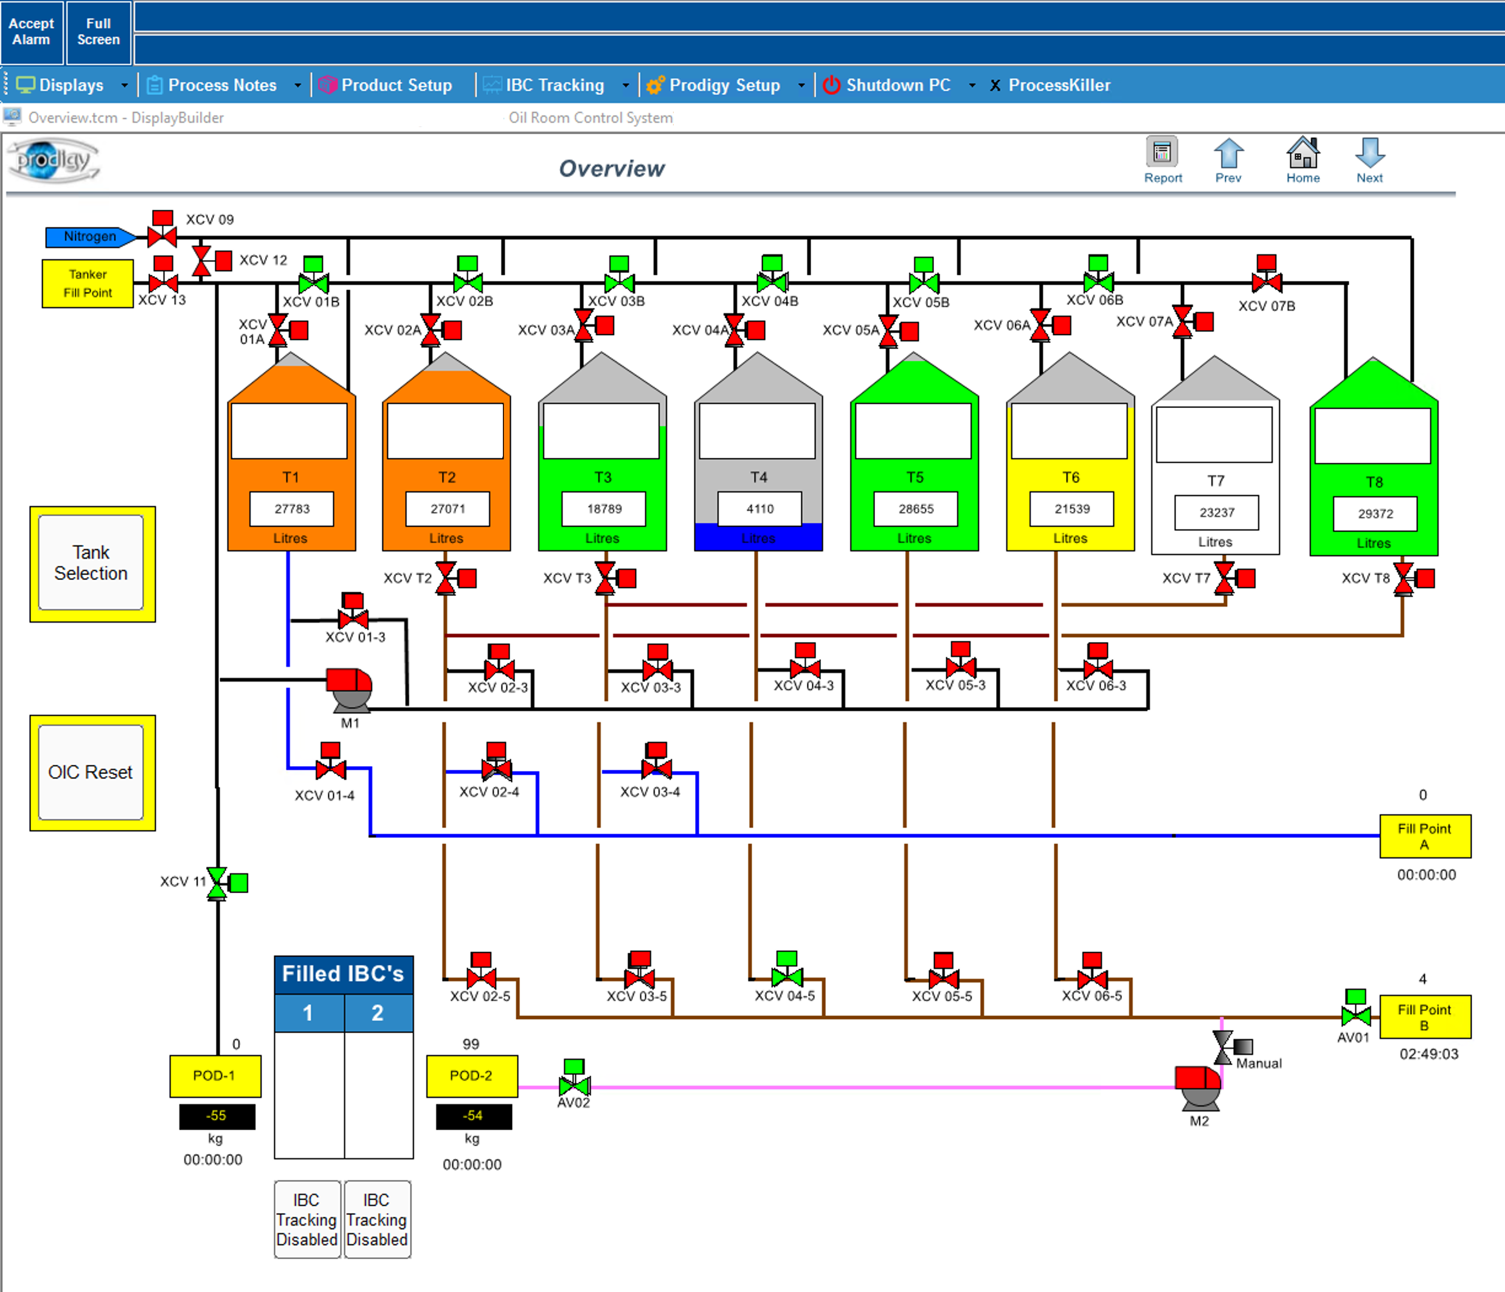
Task: Select pump M1
Action: click(350, 689)
